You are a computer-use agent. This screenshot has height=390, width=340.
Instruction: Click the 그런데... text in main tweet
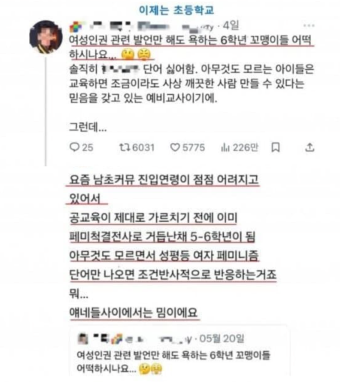(88, 128)
